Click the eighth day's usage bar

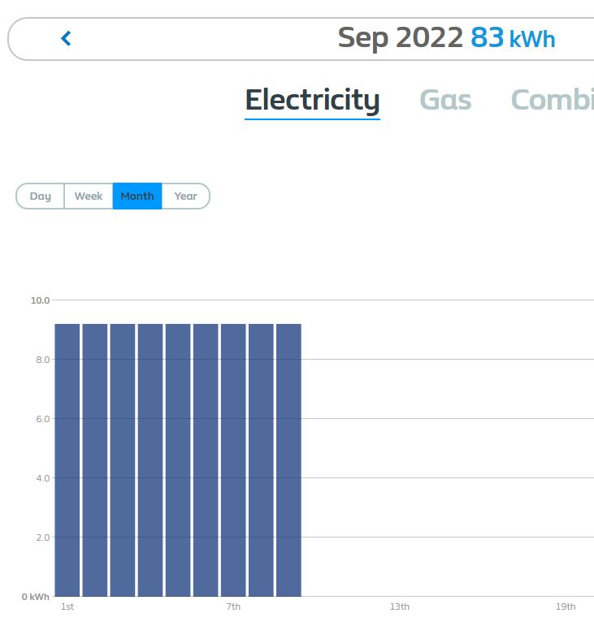261,460
